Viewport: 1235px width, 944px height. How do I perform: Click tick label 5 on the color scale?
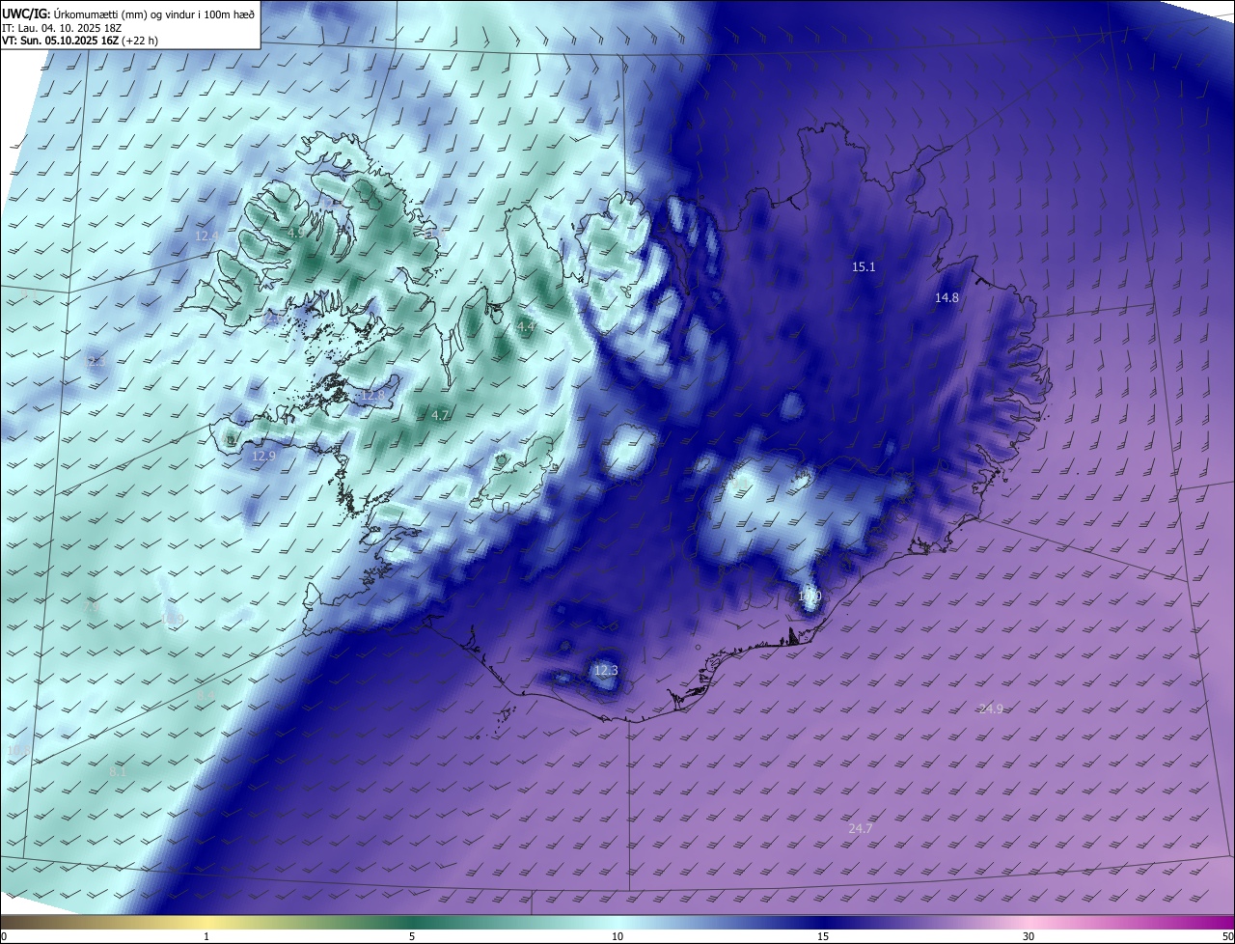[x=412, y=936]
